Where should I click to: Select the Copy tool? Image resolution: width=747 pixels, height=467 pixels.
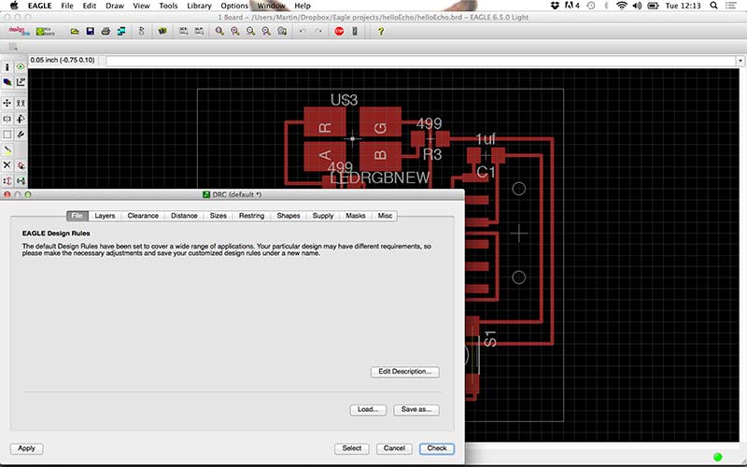pos(21,103)
